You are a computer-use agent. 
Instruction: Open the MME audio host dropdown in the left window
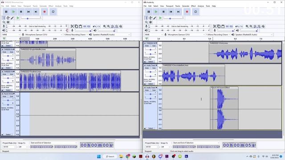(x=11, y=35)
